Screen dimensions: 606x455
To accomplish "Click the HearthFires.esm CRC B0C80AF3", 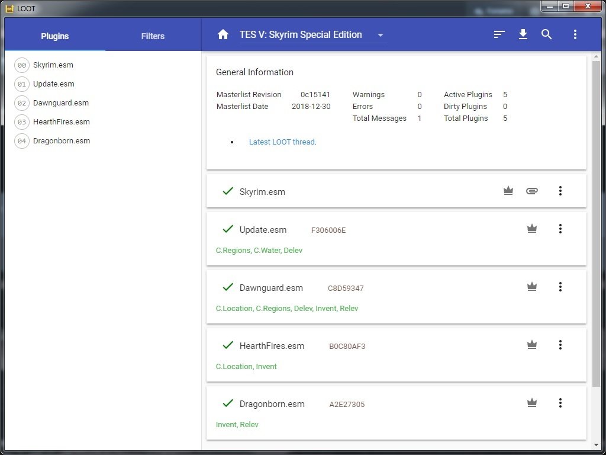I will 347,346.
